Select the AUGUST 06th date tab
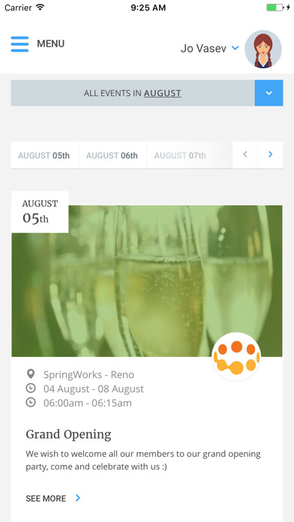The width and height of the screenshot is (294, 522). coord(112,155)
